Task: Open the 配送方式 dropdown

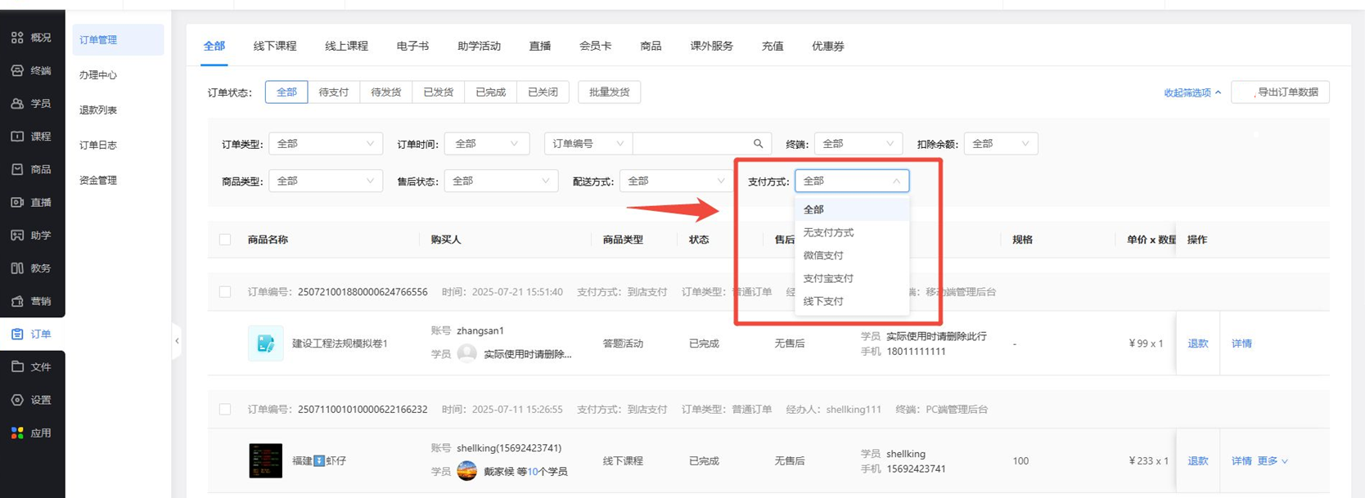Action: (x=675, y=182)
